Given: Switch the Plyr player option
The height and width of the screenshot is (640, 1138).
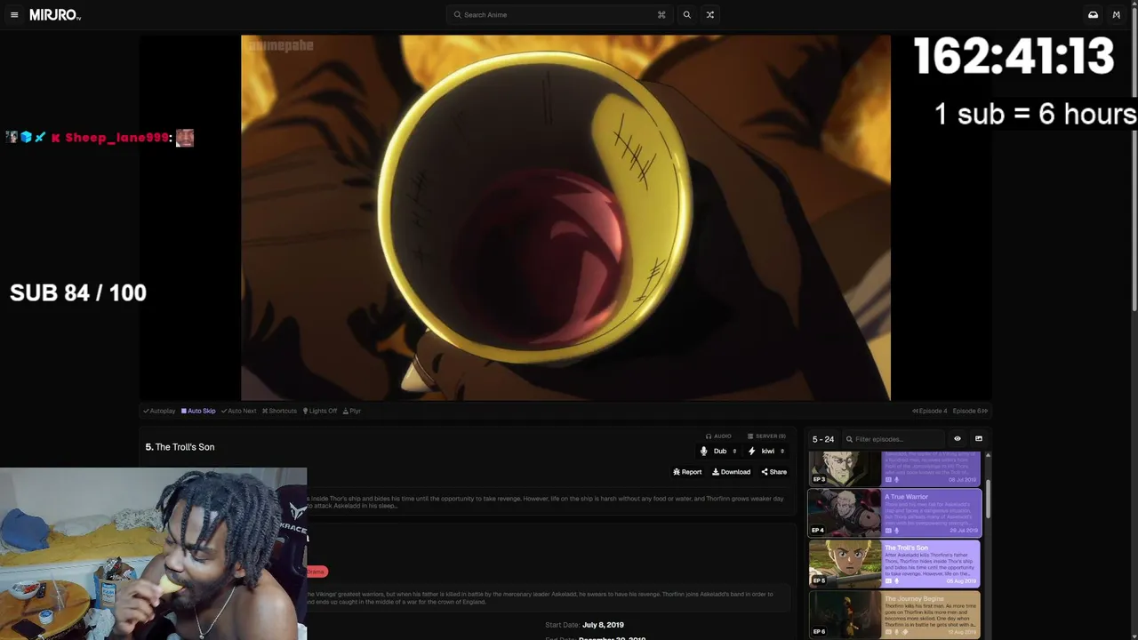Looking at the screenshot, I should tap(352, 411).
